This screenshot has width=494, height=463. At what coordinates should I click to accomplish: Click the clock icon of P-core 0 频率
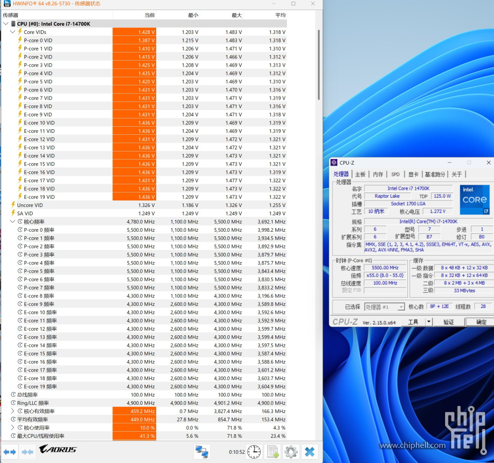20,230
